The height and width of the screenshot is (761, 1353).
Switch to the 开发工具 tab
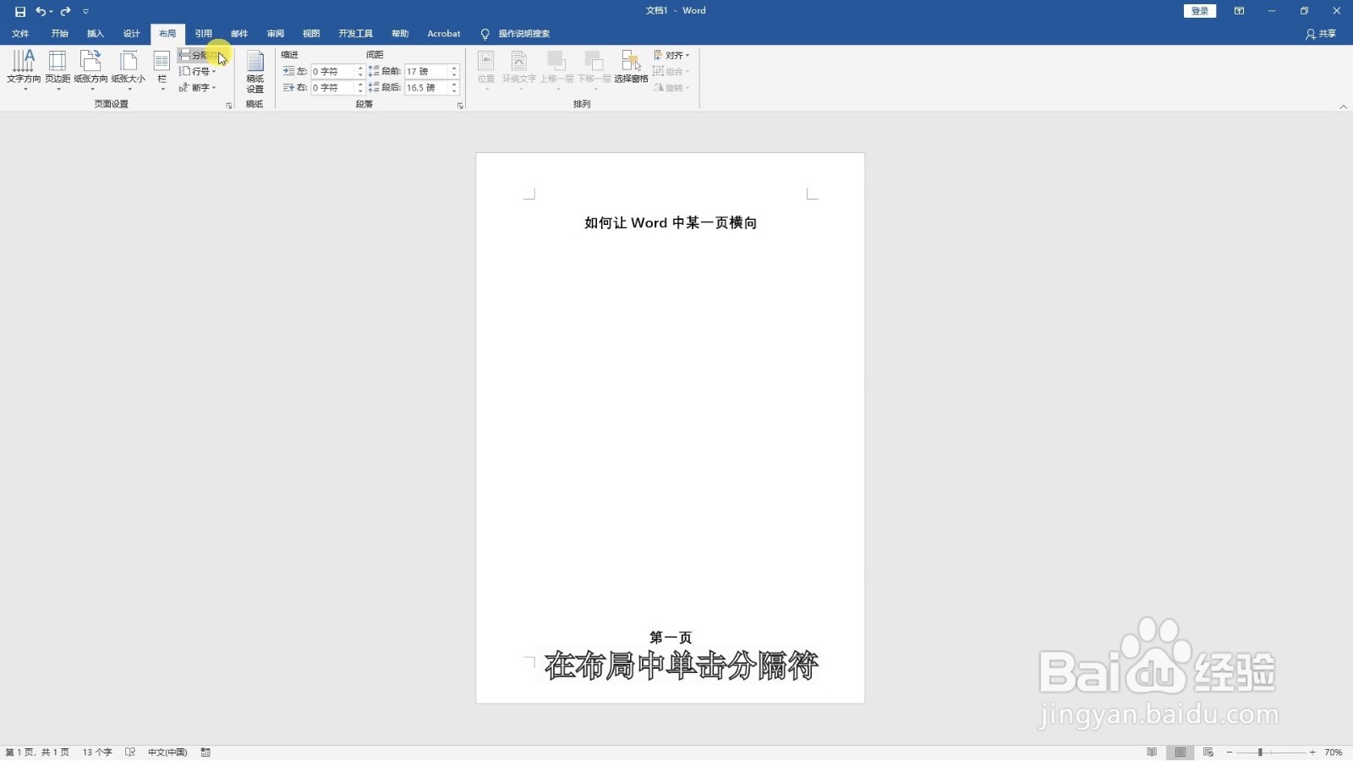pyautogui.click(x=355, y=34)
